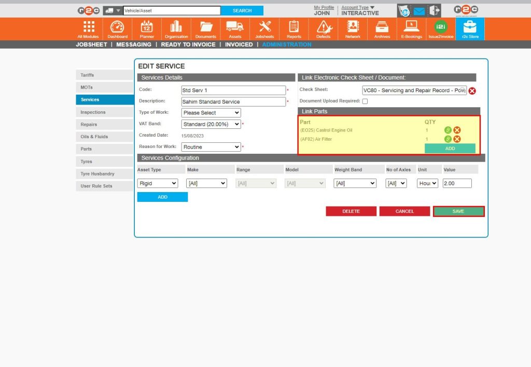Viewport: 531px width, 367px height.
Task: Click the r2c logo at top left
Action: coord(88,11)
